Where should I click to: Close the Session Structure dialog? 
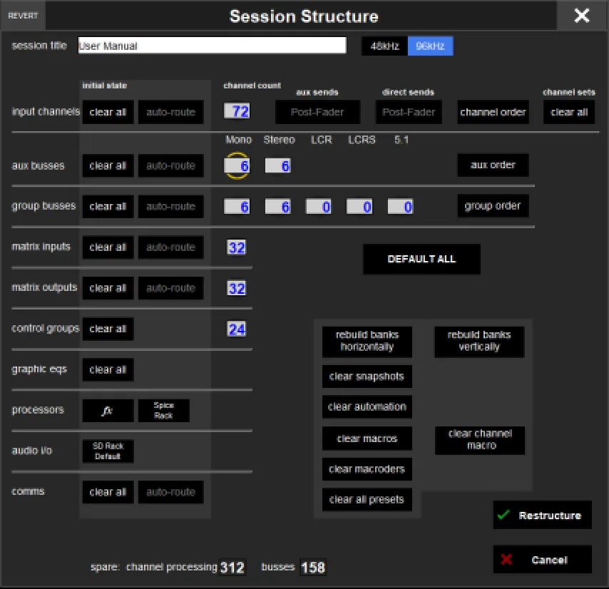(581, 16)
